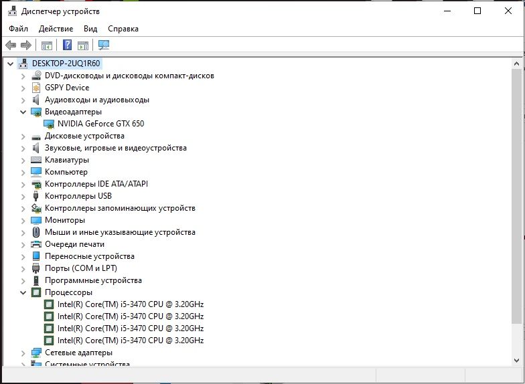This screenshot has width=525, height=384.
Task: Click the scan for hardware changes monitor icon
Action: point(104,45)
